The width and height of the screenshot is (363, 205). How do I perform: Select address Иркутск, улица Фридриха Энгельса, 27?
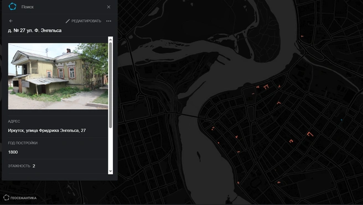point(47,131)
